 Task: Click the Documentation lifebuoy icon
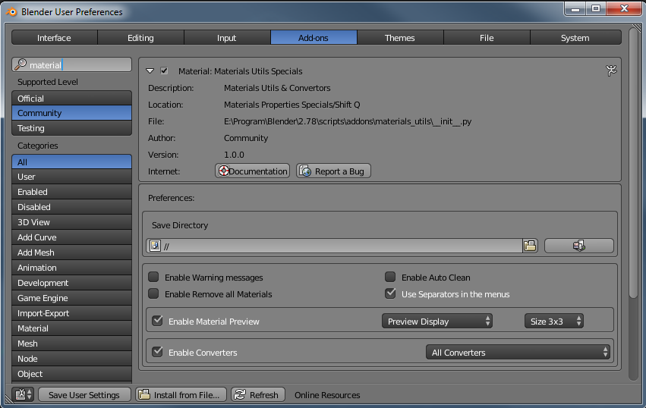click(x=224, y=171)
